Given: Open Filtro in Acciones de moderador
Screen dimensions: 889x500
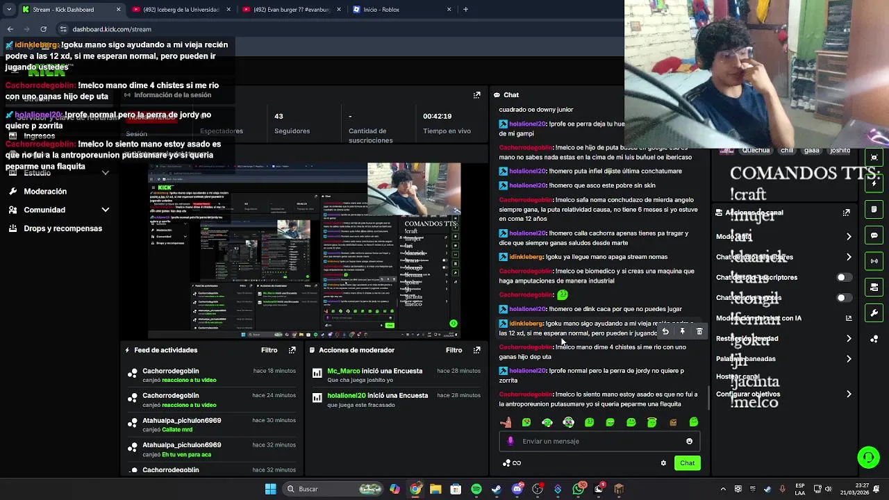Looking at the screenshot, I should 454,350.
